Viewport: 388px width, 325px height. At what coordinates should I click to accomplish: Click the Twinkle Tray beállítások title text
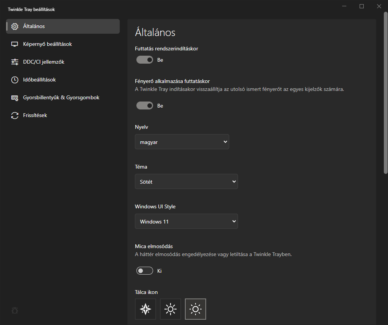click(x=31, y=9)
